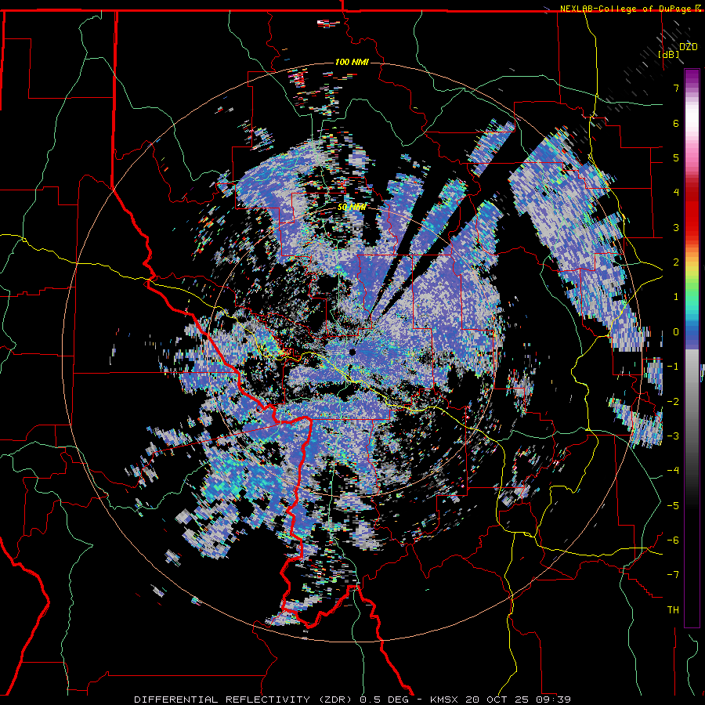
Task: Click the [dB] units label
Action: click(669, 55)
